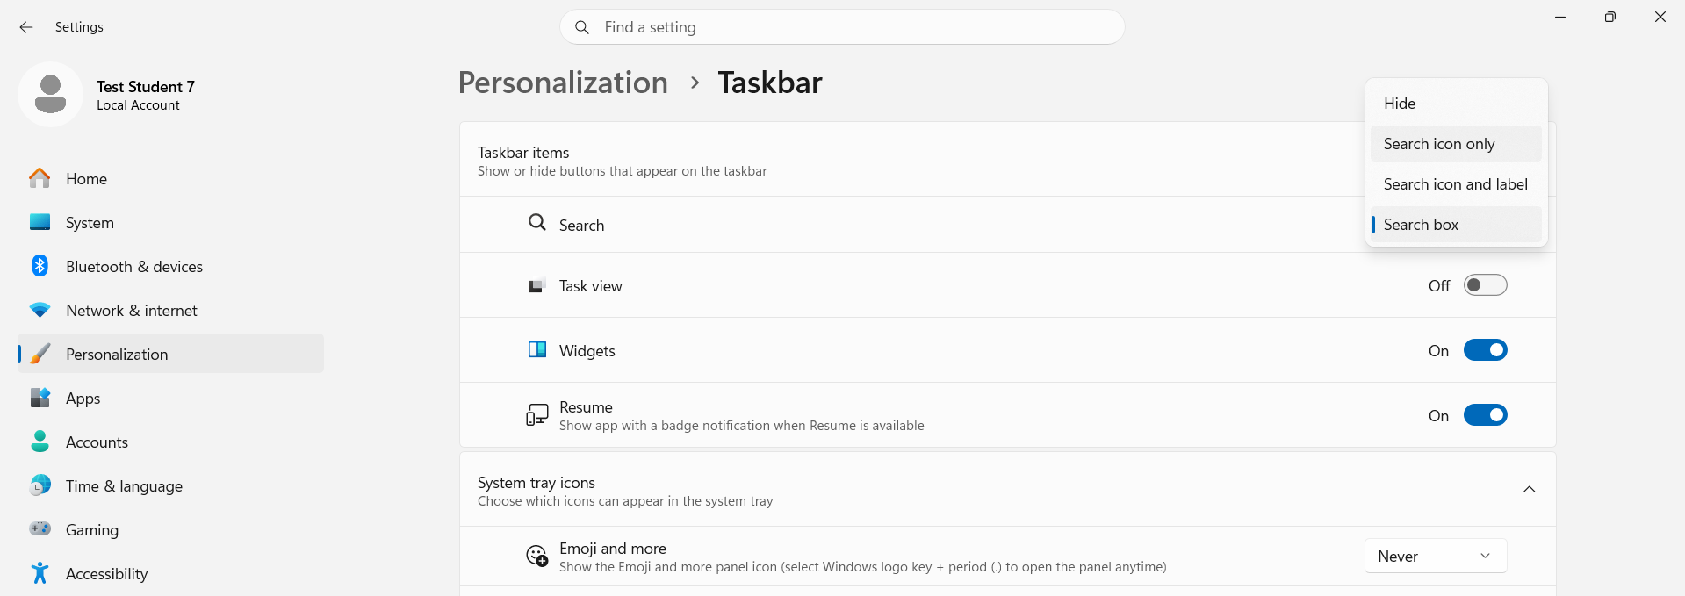Click the Gaming controller icon
Image resolution: width=1685 pixels, height=596 pixels.
click(40, 528)
